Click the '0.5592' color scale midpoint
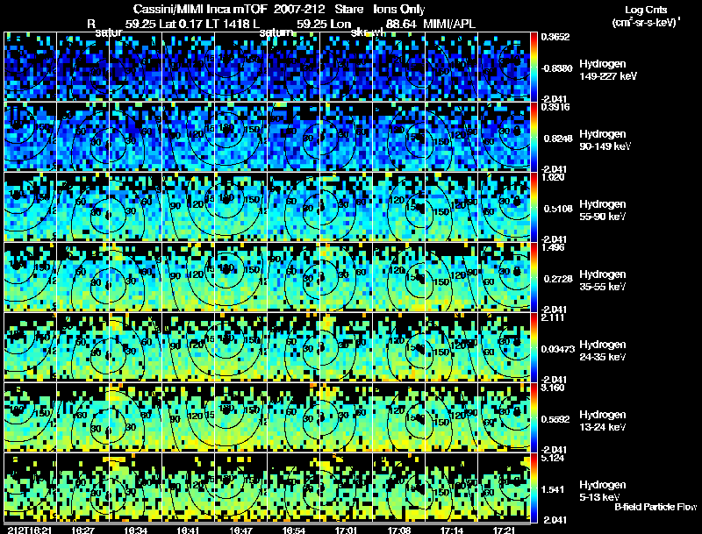Screen dimensions: 702x534 point(555,419)
